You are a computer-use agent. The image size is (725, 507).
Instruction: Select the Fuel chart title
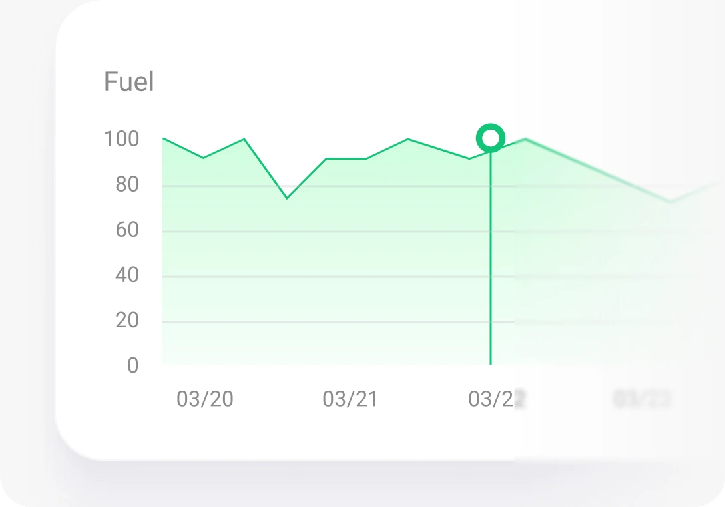pyautogui.click(x=128, y=82)
